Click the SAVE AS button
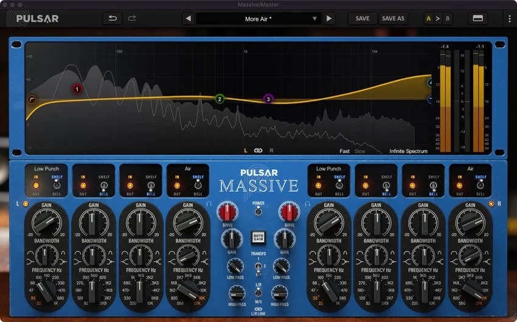Viewport: 517px width, 322px height. pyautogui.click(x=393, y=18)
